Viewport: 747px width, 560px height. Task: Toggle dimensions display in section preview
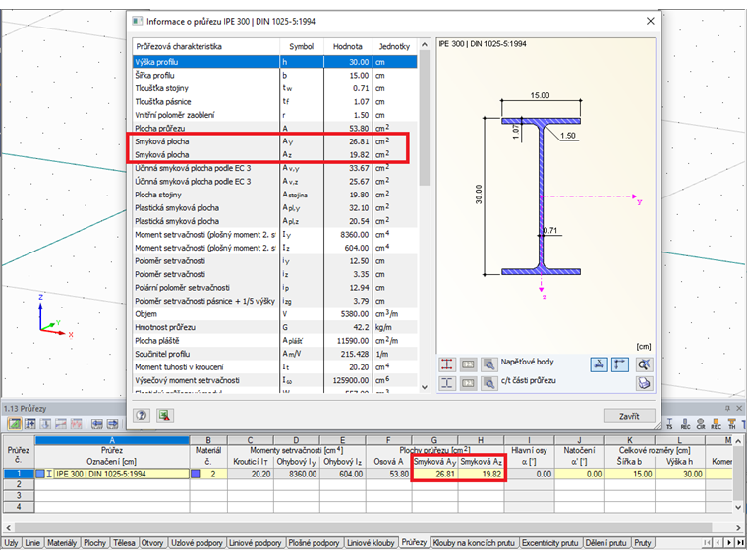click(x=599, y=364)
